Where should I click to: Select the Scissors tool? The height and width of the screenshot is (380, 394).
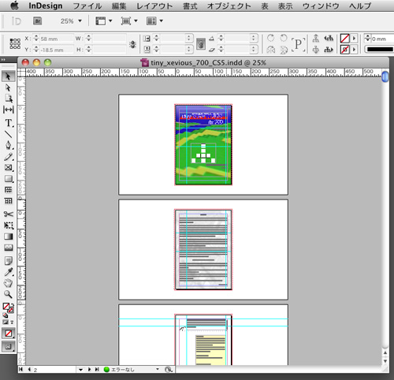coord(8,214)
